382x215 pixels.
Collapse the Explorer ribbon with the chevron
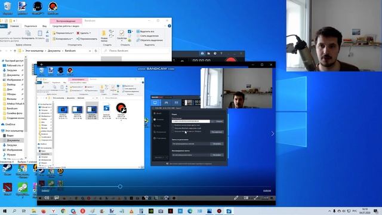pyautogui.click(x=165, y=26)
